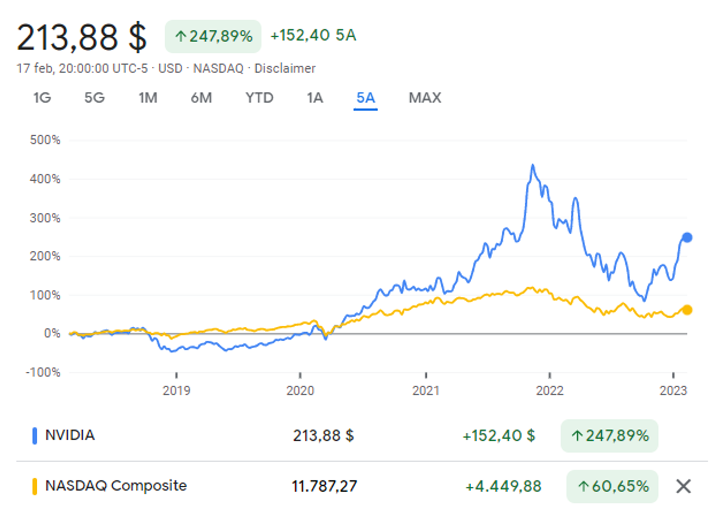The height and width of the screenshot is (511, 725).
Task: Click the NVIDIA blue legend color bar
Action: (34, 436)
